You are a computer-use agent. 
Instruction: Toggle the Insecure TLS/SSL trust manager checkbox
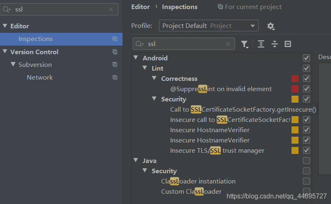tap(306, 150)
